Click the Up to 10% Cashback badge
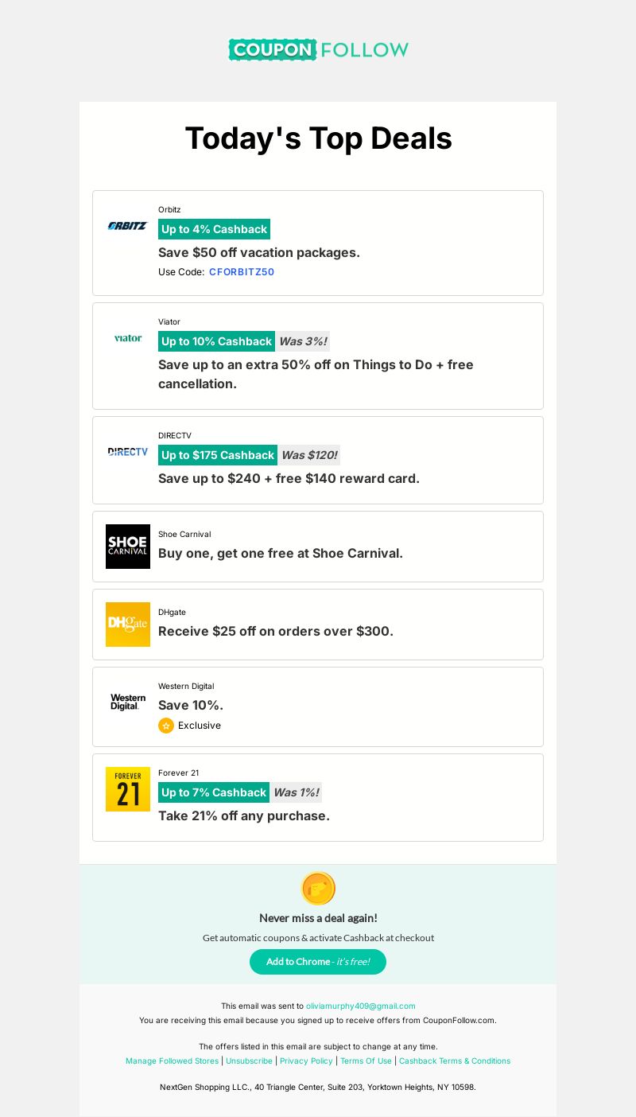Screen dimensions: 636x1117 click(x=216, y=341)
